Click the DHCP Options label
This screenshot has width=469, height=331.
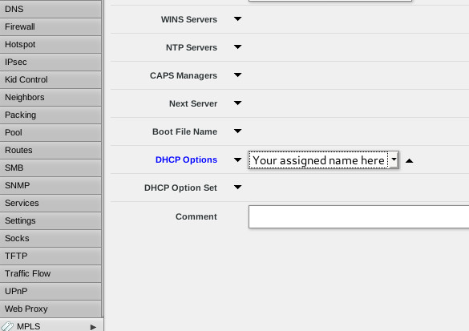click(x=186, y=159)
